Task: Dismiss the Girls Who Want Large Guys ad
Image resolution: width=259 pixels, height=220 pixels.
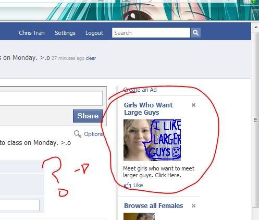Action: tap(193, 105)
